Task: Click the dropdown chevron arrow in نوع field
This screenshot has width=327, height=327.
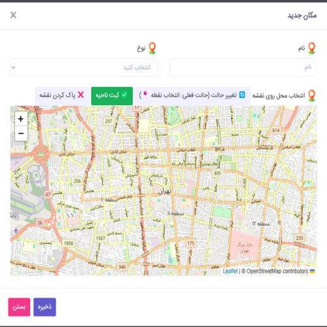Action: tap(14, 67)
